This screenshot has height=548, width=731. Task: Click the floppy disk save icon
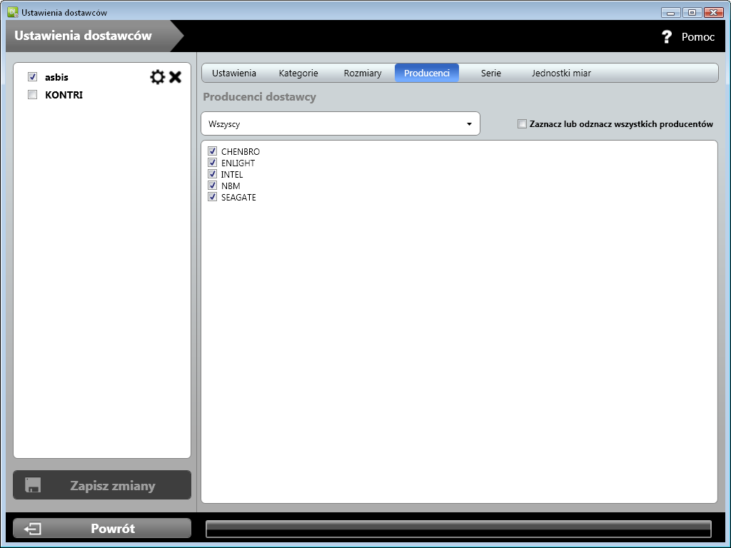point(33,485)
